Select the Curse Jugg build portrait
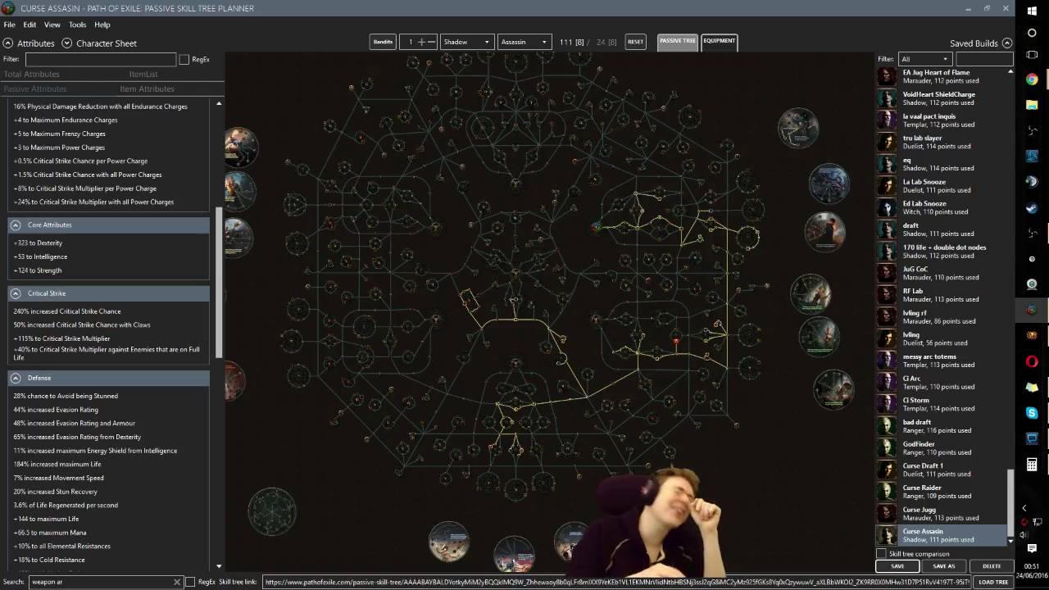The width and height of the screenshot is (1049, 590). 887,514
